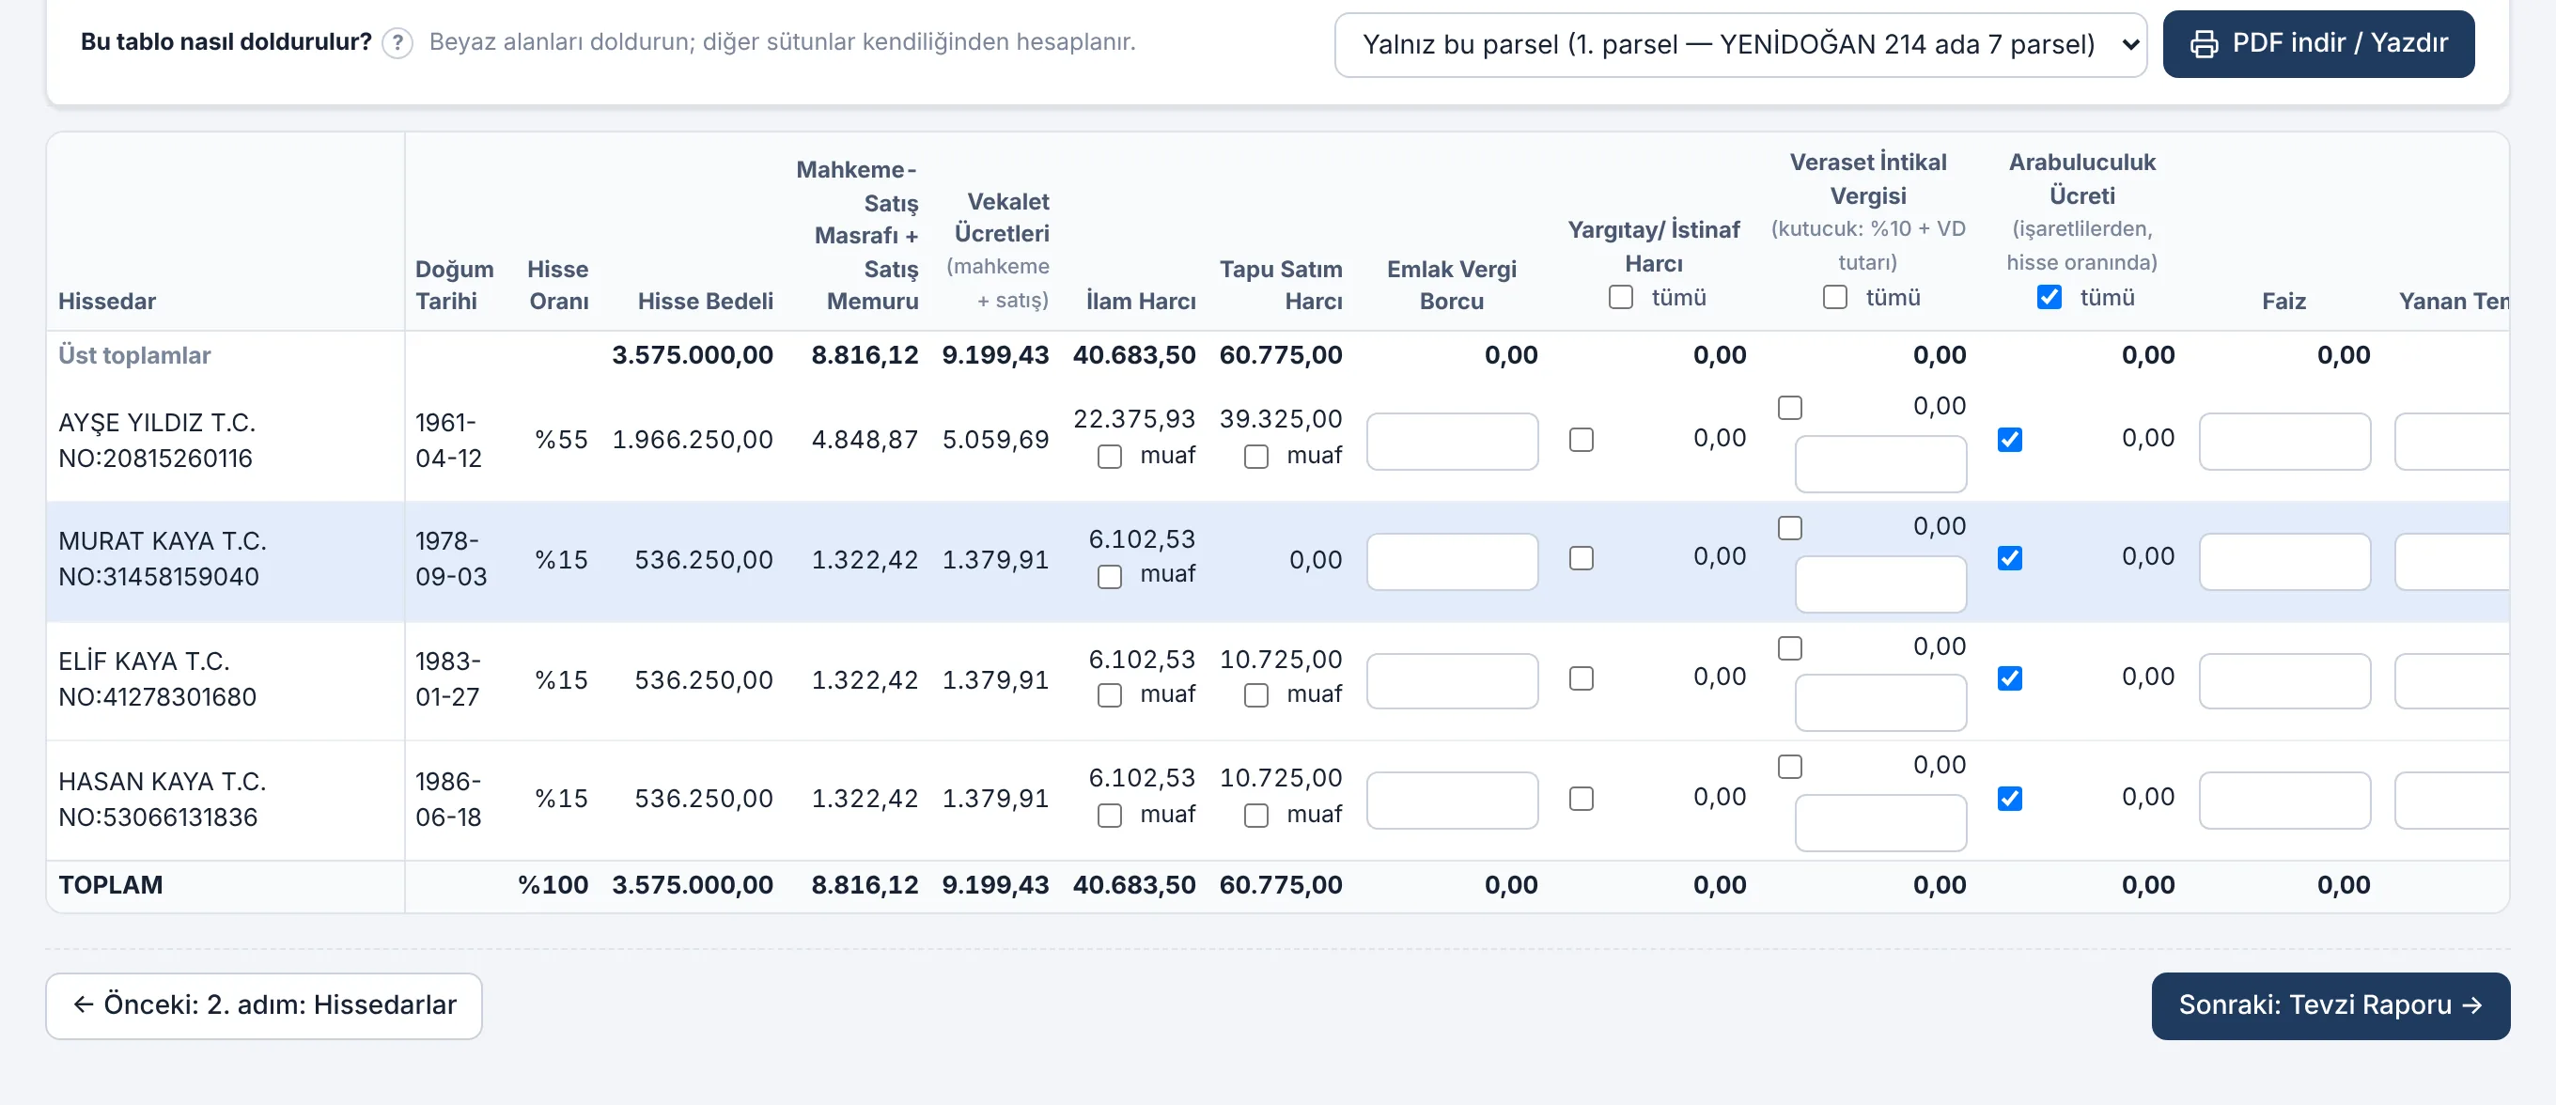
Task: Open the parcel selection dropdown
Action: point(1740,45)
